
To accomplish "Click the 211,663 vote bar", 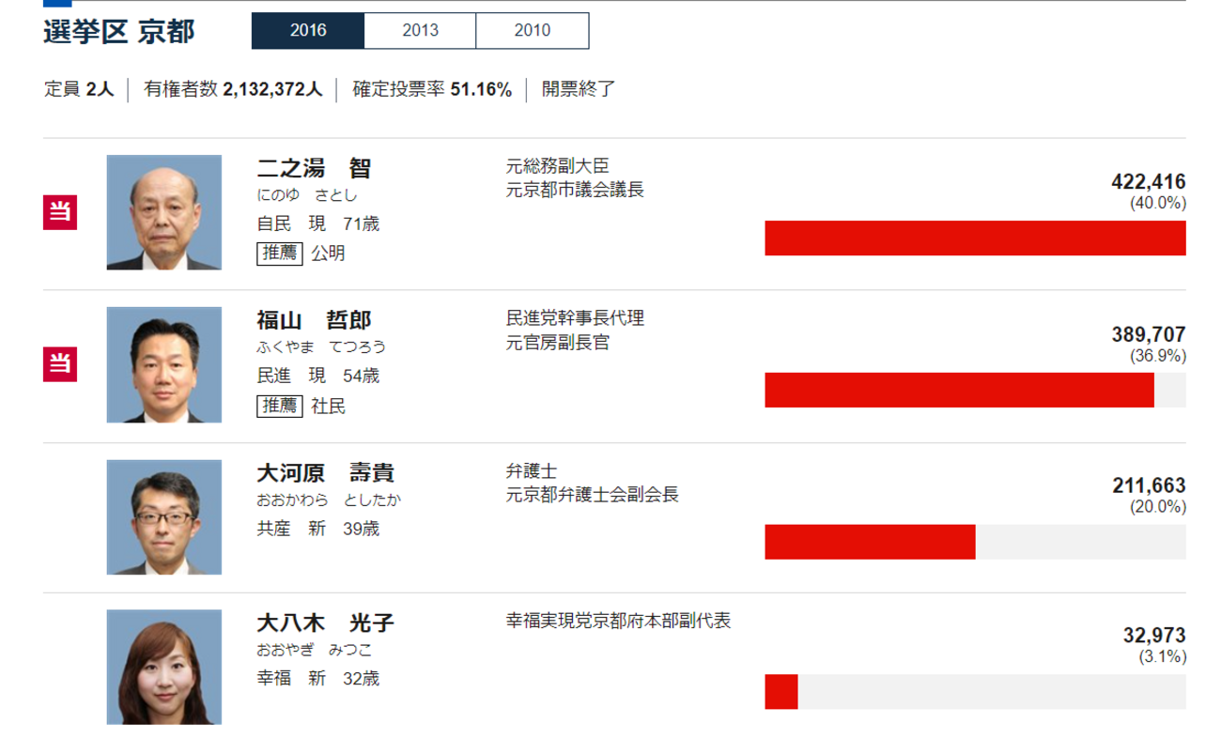I will click(870, 542).
